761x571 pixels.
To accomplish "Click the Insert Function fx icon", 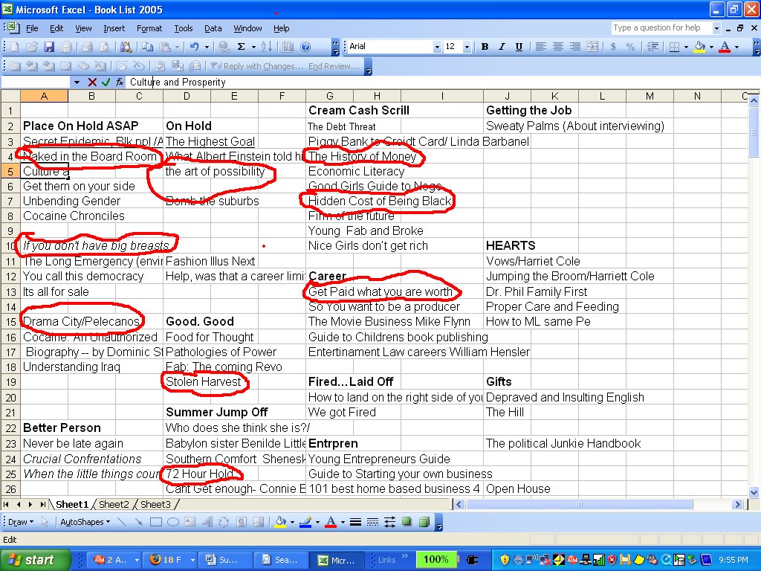I will click(x=120, y=82).
